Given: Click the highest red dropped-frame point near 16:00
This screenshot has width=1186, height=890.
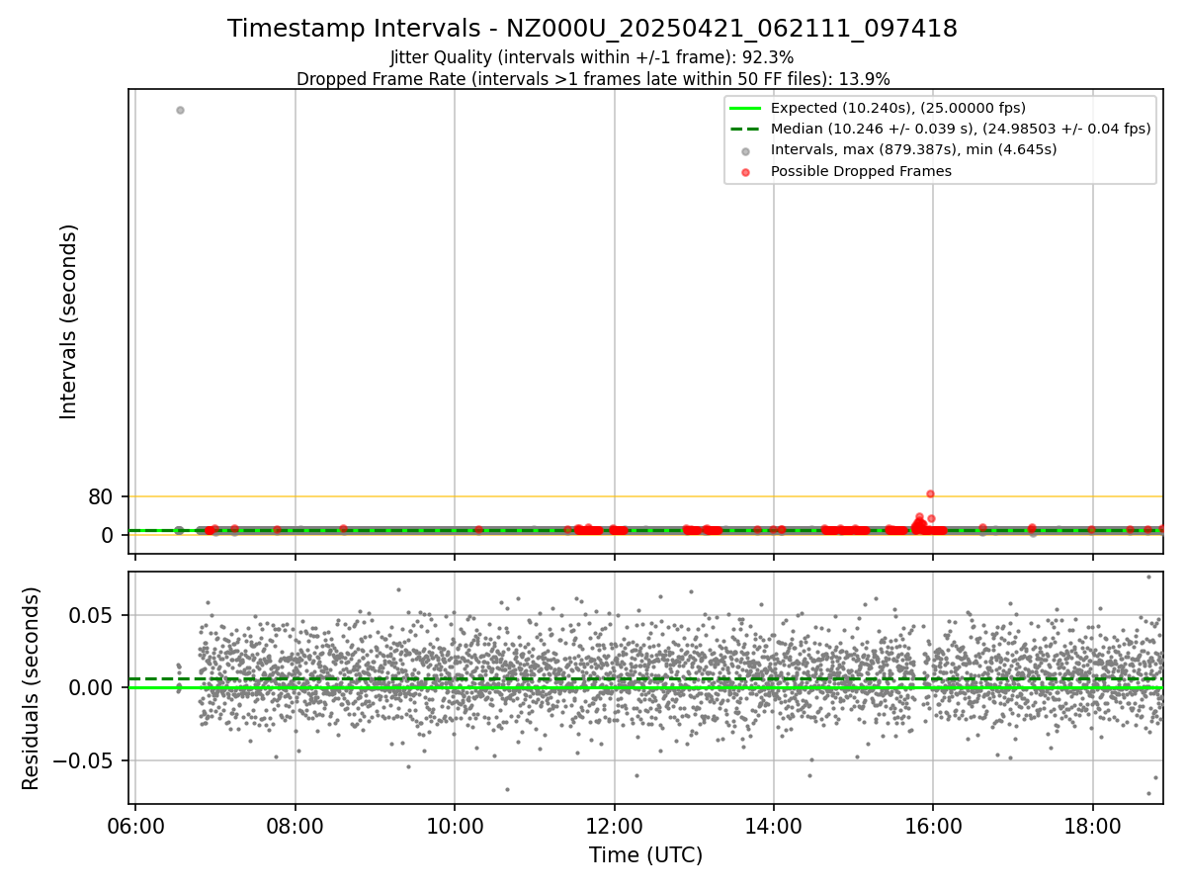Looking at the screenshot, I should (x=930, y=493).
